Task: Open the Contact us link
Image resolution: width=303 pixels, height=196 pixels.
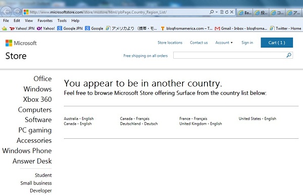Action: 198,43
